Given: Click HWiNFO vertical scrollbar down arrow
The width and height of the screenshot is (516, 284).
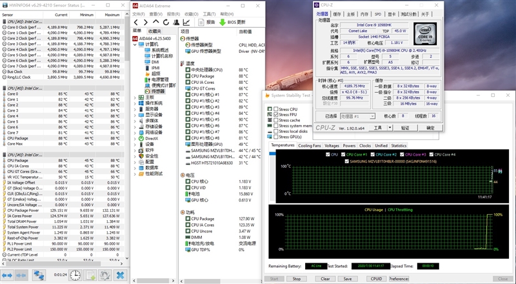Looking at the screenshot, I should click(127, 259).
